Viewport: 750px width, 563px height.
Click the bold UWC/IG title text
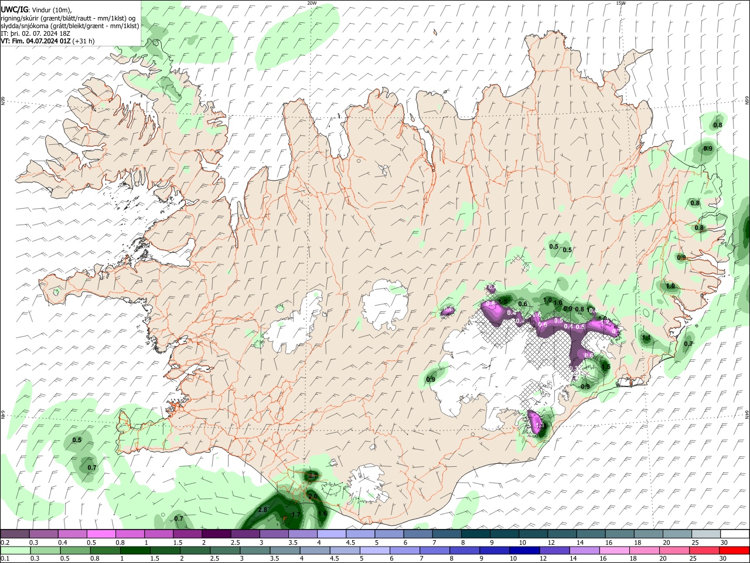14,9
